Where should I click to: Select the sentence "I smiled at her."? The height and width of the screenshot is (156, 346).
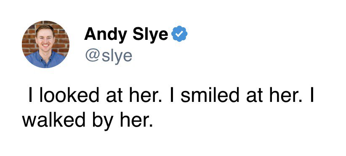236,96
